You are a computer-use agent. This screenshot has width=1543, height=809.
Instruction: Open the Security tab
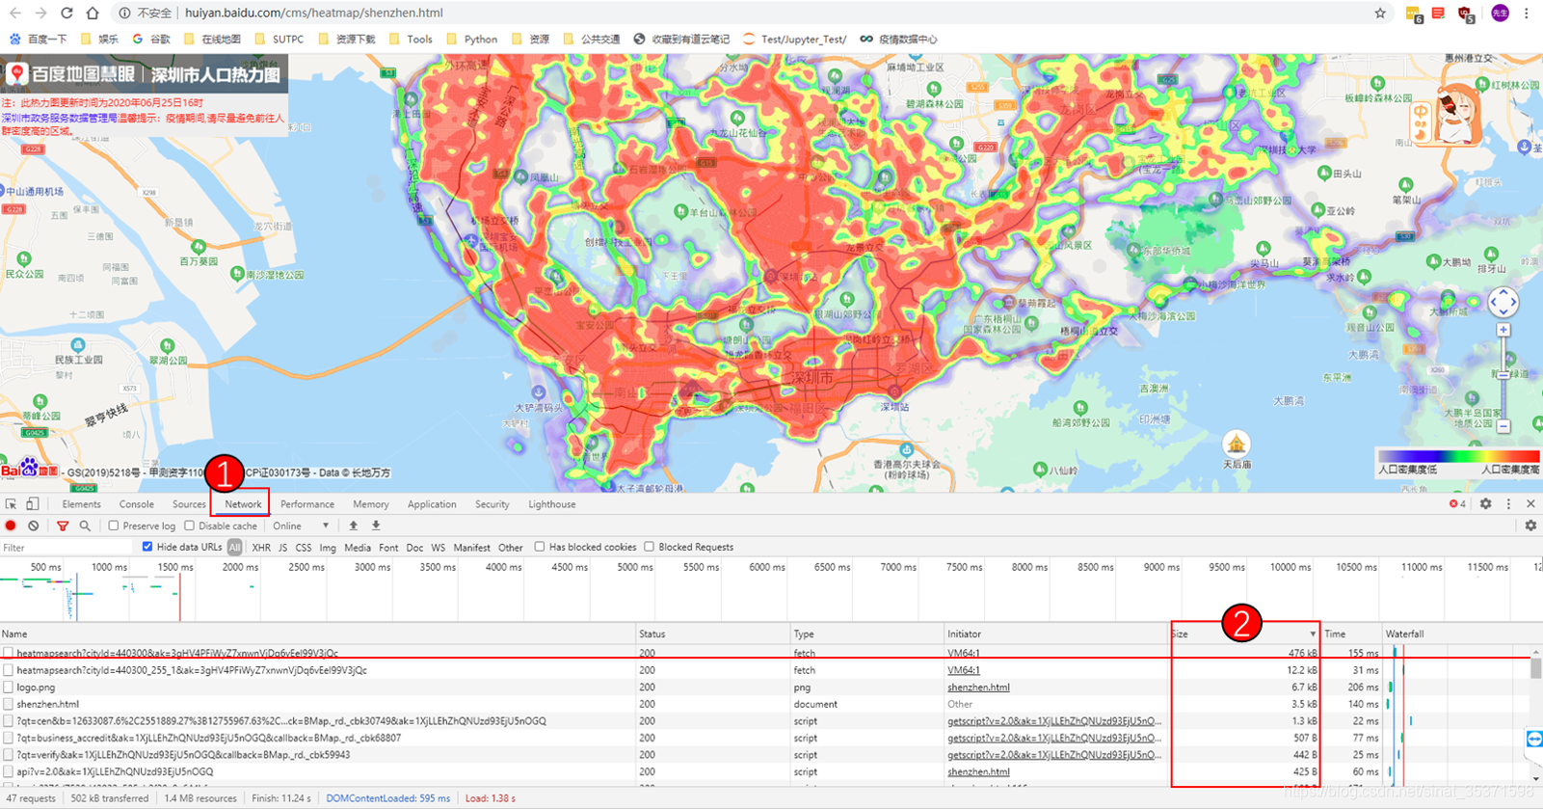(x=492, y=504)
